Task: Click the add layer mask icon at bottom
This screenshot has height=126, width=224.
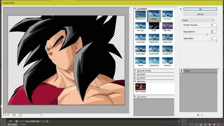Action: [201, 125]
